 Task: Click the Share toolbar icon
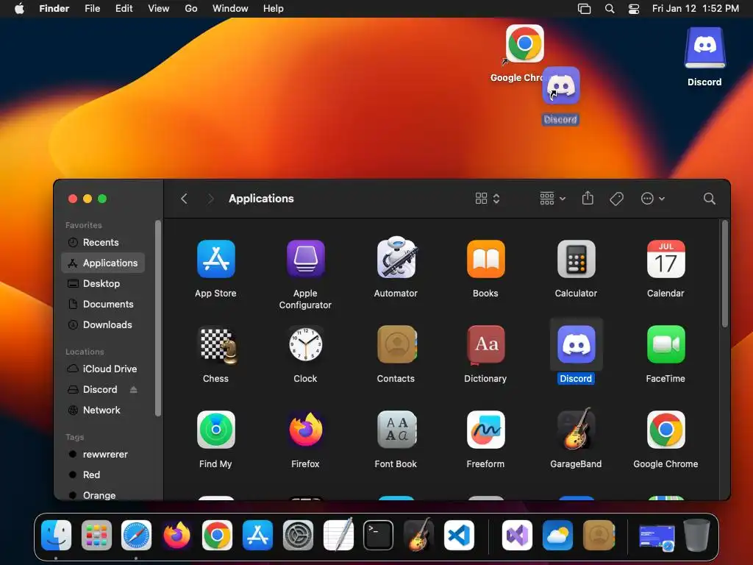(x=588, y=198)
